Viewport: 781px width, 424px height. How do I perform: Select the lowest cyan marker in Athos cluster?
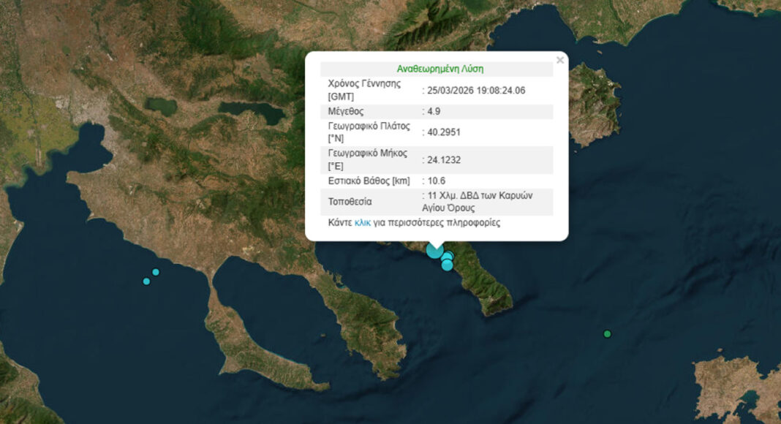(x=447, y=265)
